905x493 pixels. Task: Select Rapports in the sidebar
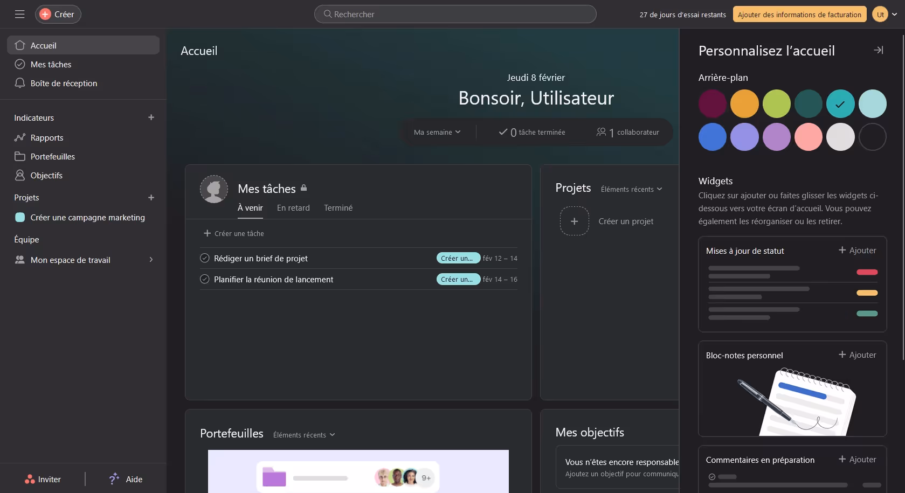coord(46,137)
